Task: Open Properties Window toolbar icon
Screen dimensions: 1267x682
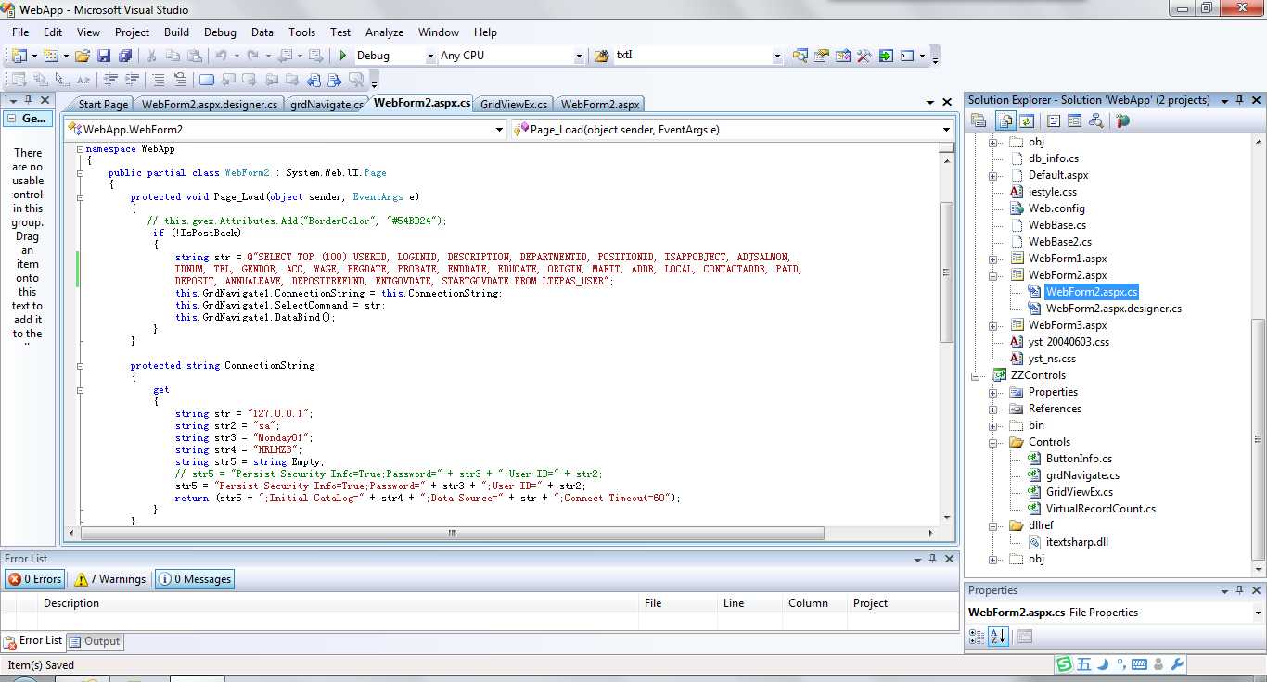Action: 822,56
